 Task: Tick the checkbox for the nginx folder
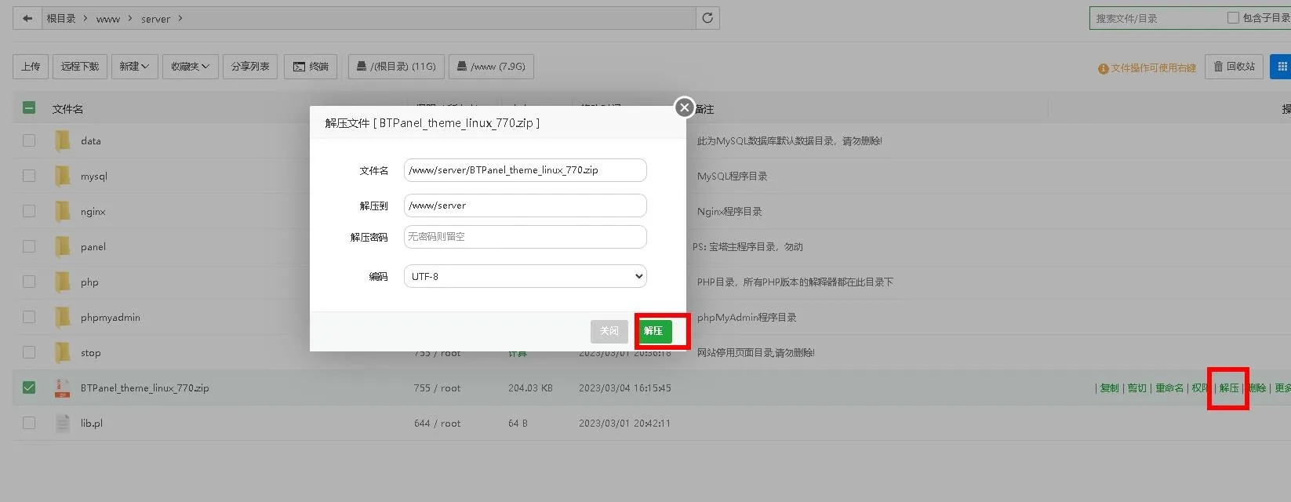pyautogui.click(x=29, y=211)
